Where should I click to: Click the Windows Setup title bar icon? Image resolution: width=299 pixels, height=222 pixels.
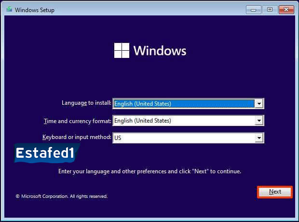point(9,10)
